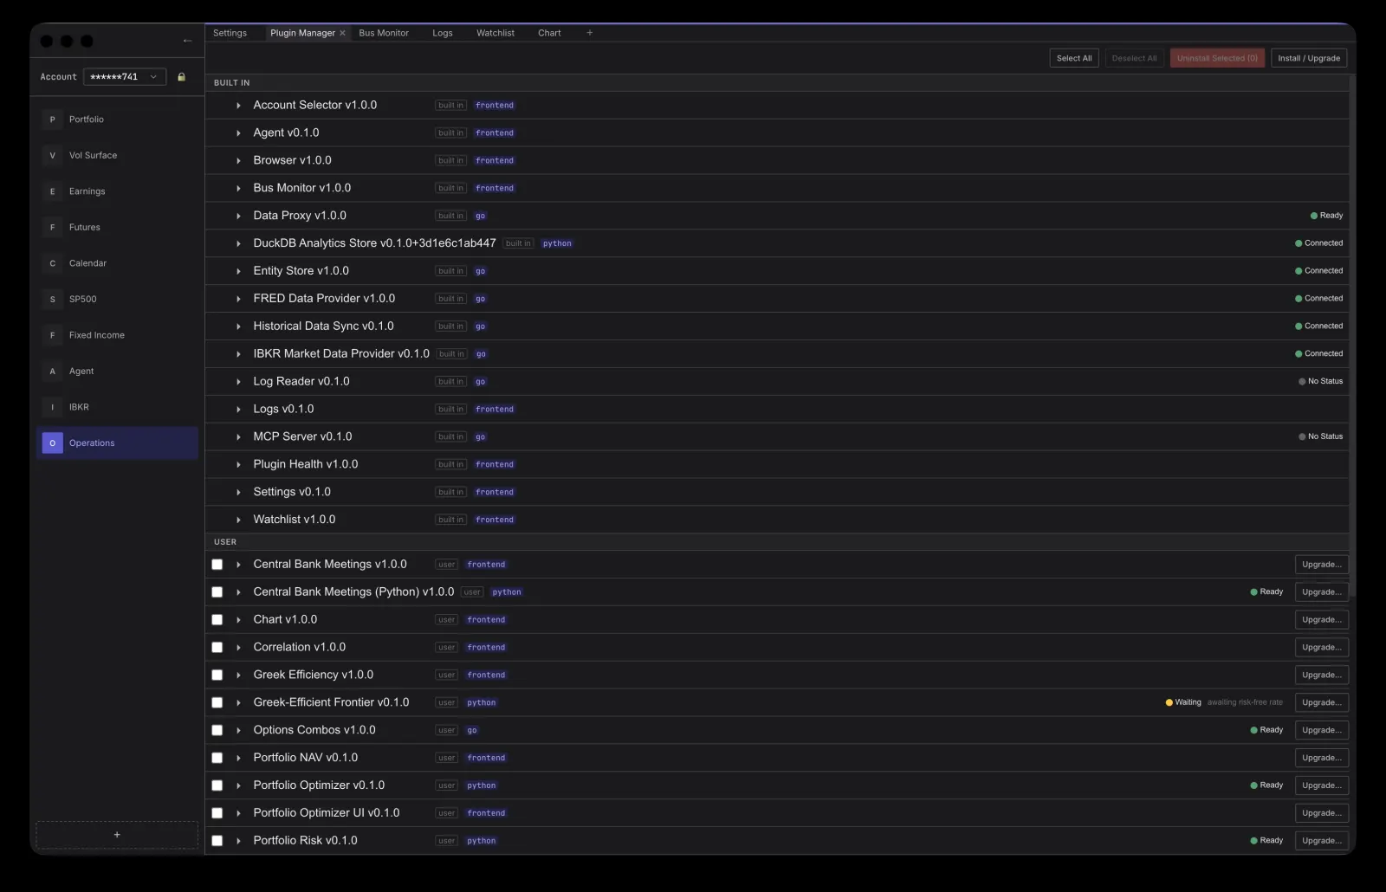Expand the Account Selector v1.0.0 row
The width and height of the screenshot is (1386, 892).
click(238, 106)
